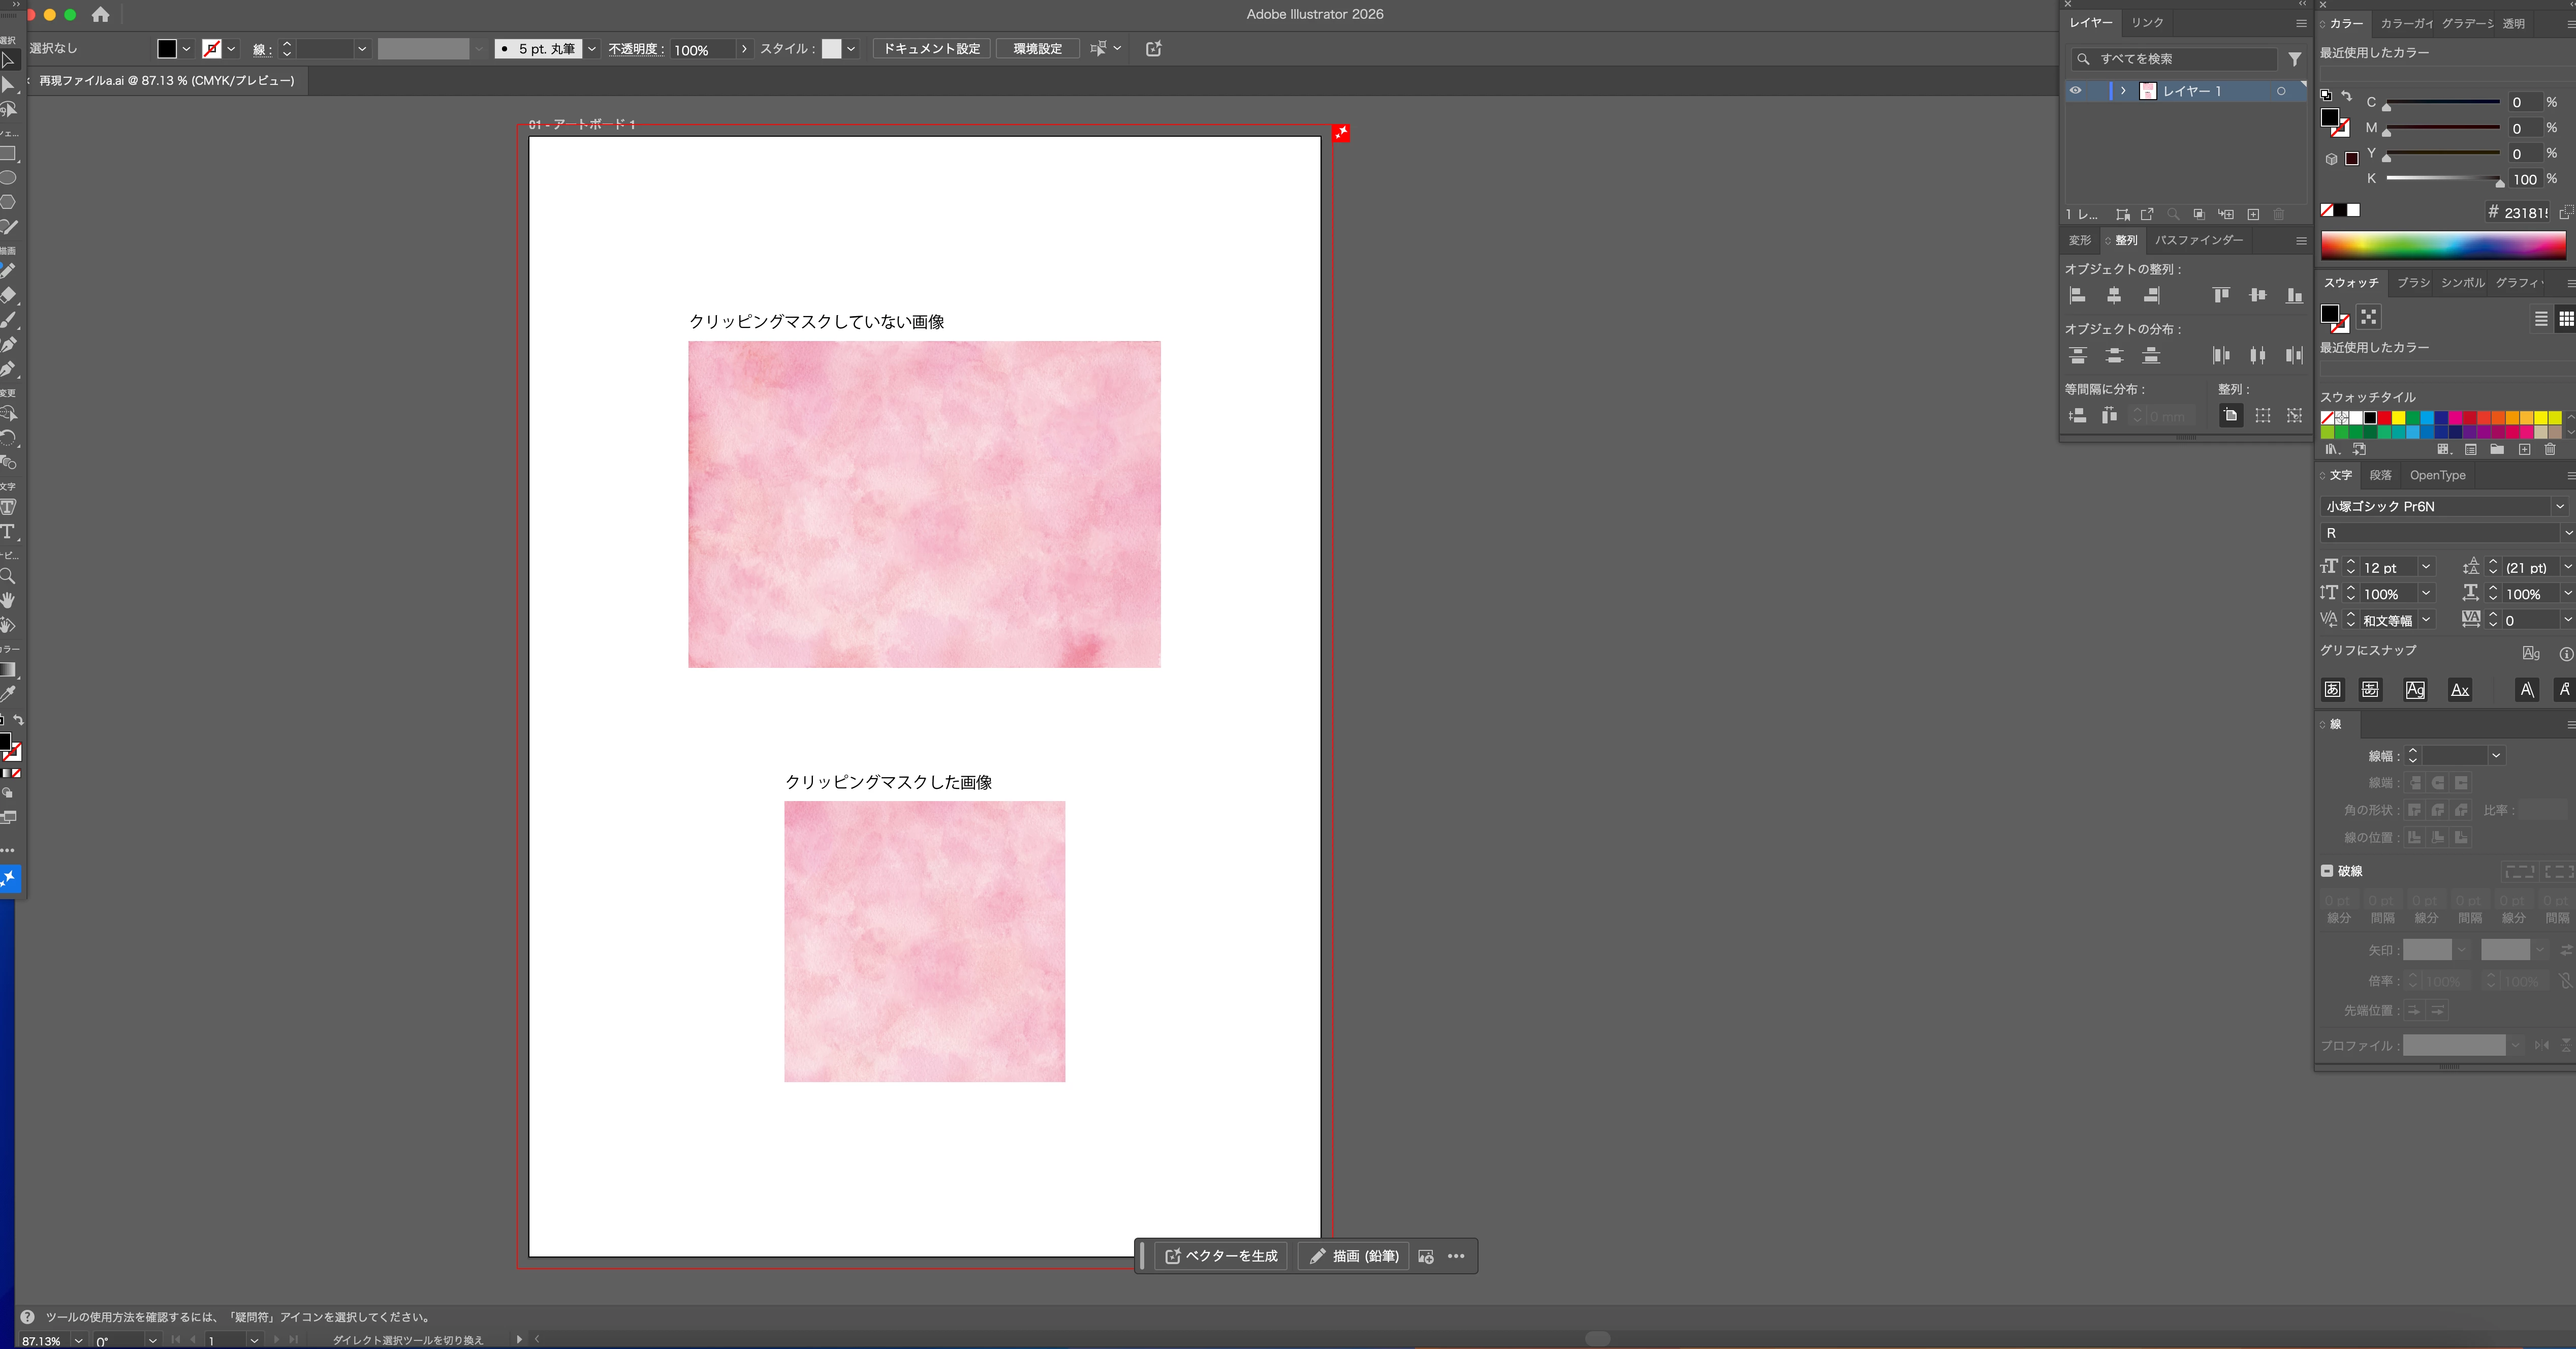Select the Ellipse tool
The height and width of the screenshot is (1349, 2576).
(8, 178)
